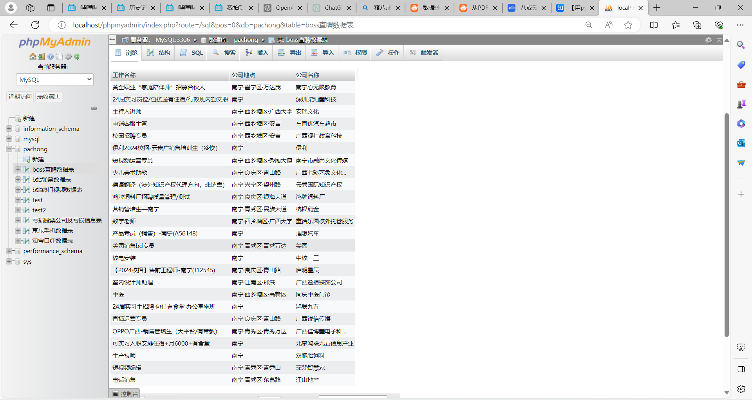The height and width of the screenshot is (400, 752).
Task: Click the browser address bar URL
Action: point(213,25)
